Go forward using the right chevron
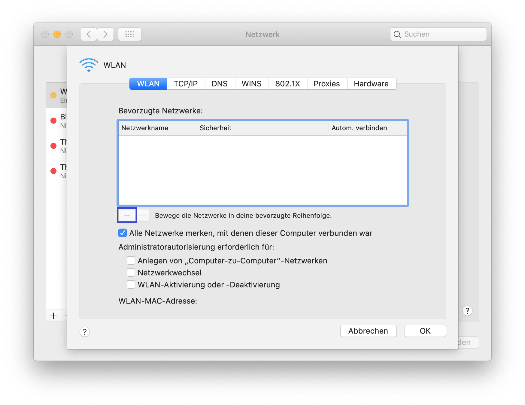 pos(105,34)
